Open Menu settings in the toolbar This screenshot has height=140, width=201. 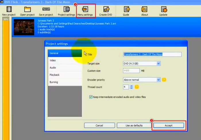click(x=85, y=11)
